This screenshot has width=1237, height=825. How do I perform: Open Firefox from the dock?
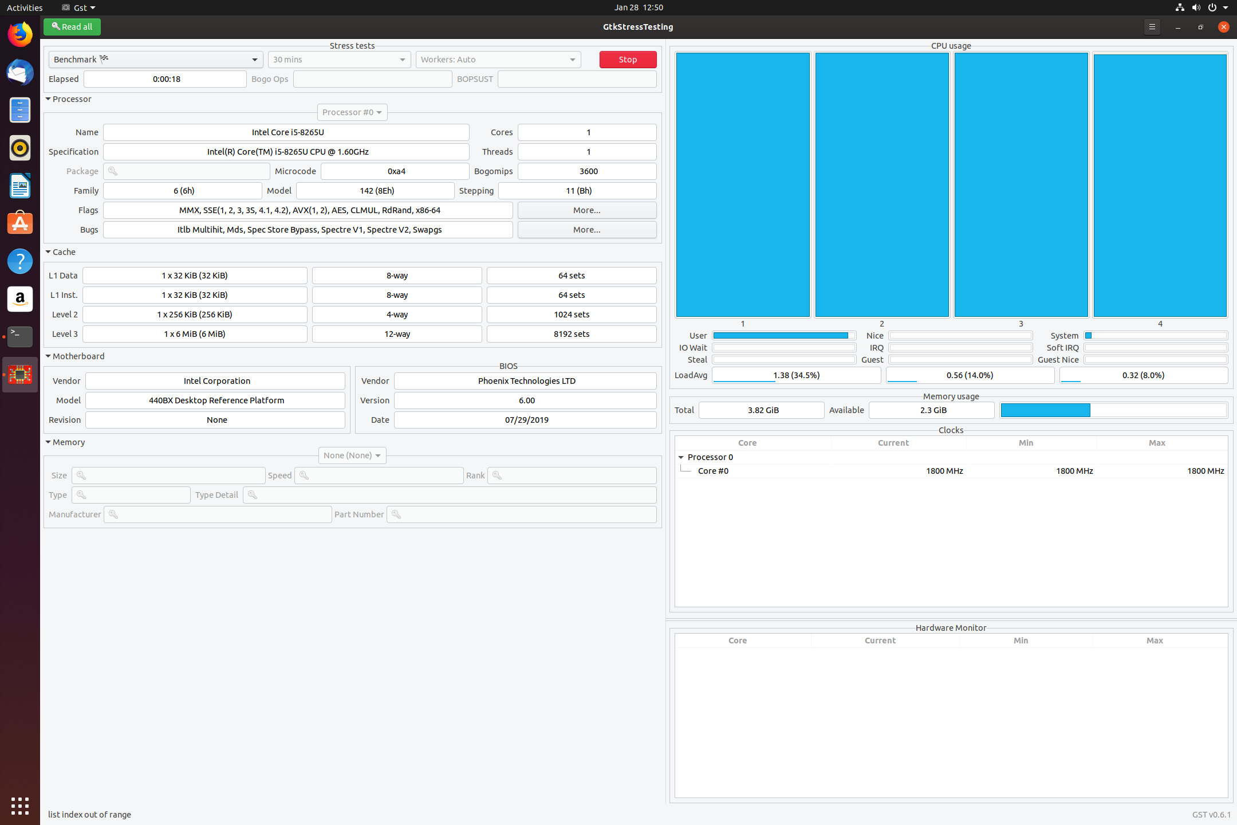tap(20, 34)
